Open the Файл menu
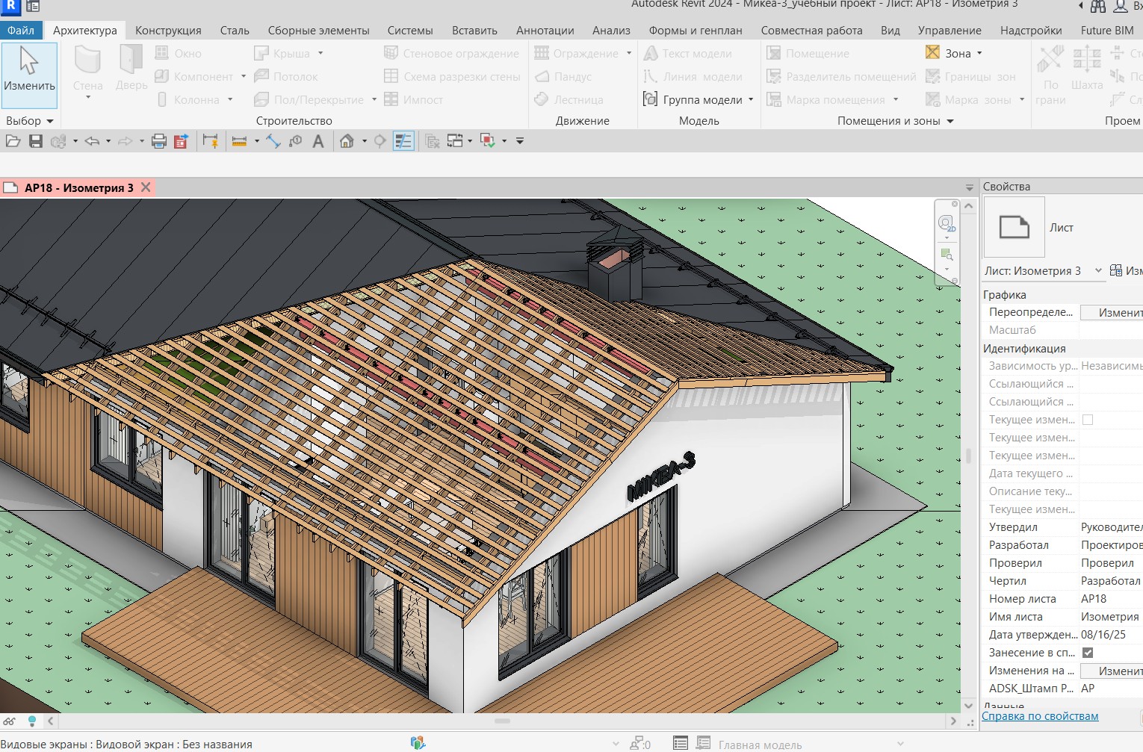 [x=21, y=31]
